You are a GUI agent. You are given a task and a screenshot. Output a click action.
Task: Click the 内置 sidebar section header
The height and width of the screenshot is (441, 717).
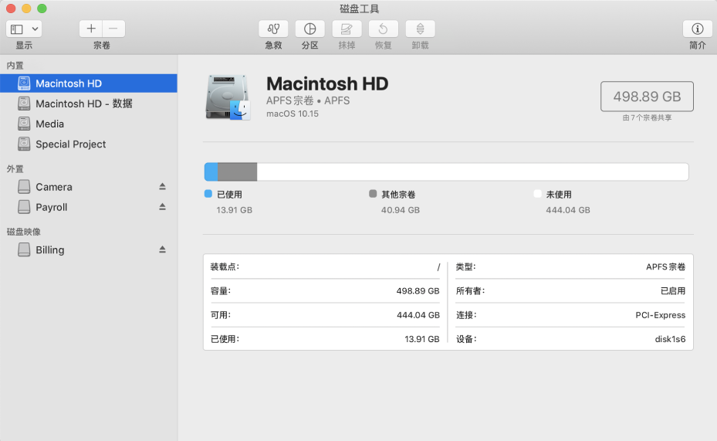(15, 66)
